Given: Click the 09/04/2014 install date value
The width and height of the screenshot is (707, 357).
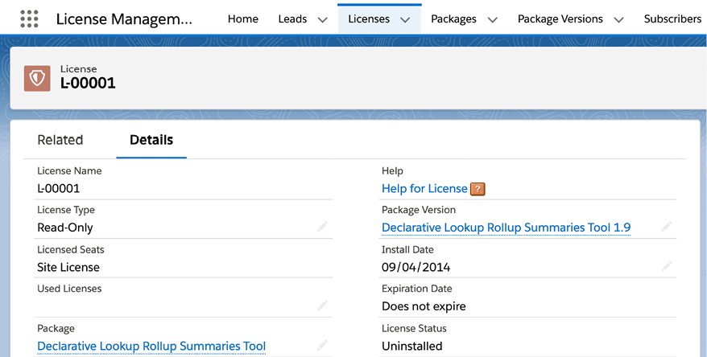Looking at the screenshot, I should point(416,267).
